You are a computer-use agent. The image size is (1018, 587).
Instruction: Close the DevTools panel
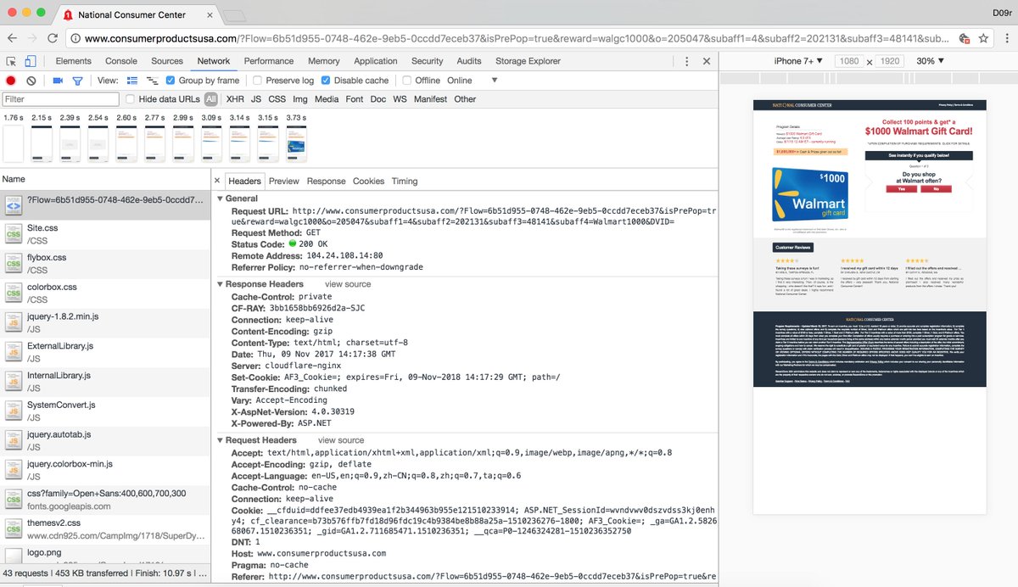point(706,61)
